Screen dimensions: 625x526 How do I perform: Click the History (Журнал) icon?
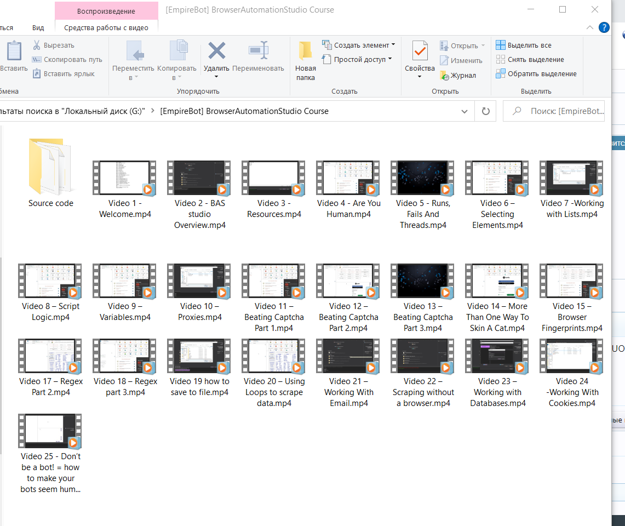[x=444, y=76]
